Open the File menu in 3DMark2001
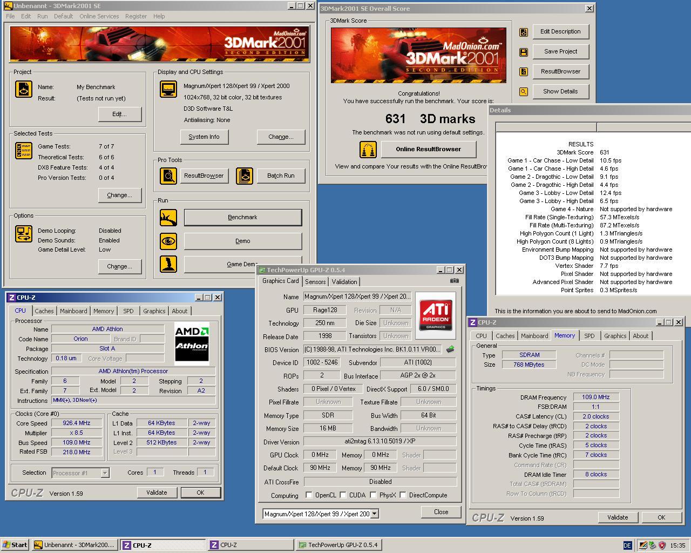The height and width of the screenshot is (553, 691). click(x=10, y=16)
